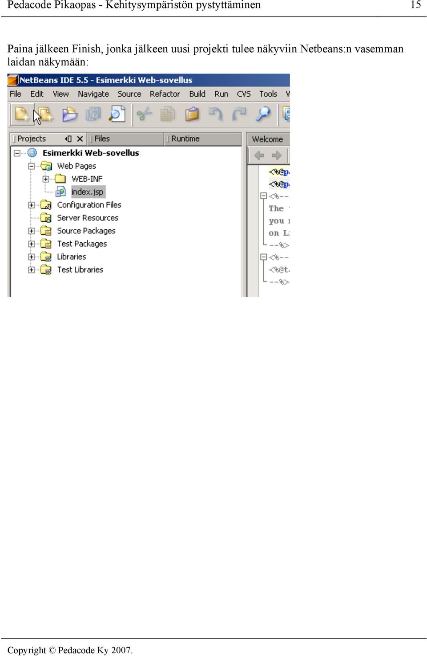Image resolution: width=427 pixels, height=656 pixels.
Task: Click the NetBeans title bar logo
Action: (13, 80)
